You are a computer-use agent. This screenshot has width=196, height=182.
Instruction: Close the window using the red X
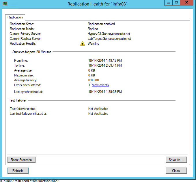187,3
